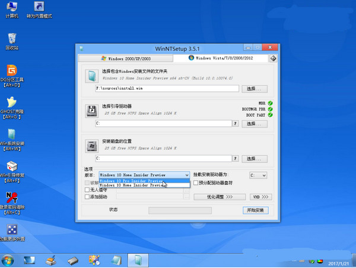Click the small icon right of the tabs

(273, 58)
